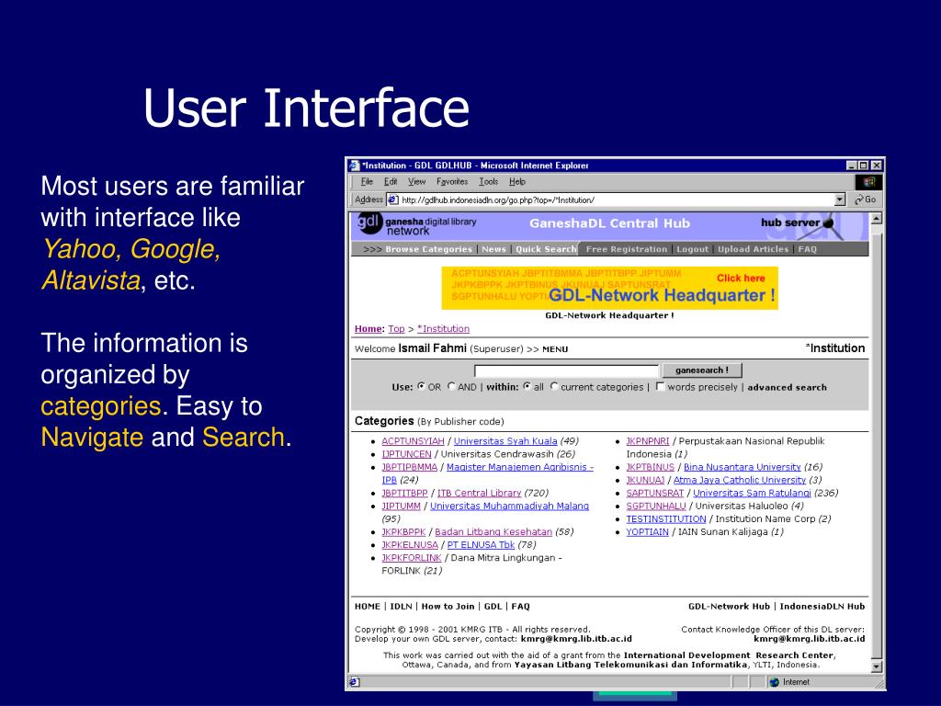Viewport: 941px width, 706px height.
Task: Open the Help menu
Action: pyautogui.click(x=517, y=181)
